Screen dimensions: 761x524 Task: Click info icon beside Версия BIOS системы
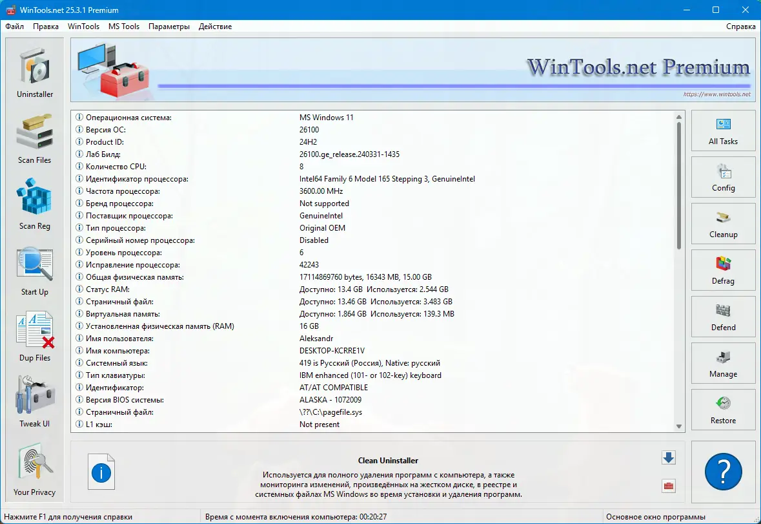click(79, 400)
